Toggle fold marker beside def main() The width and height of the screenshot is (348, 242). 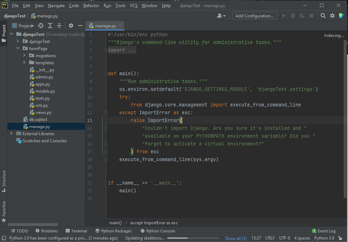[x=106, y=74]
